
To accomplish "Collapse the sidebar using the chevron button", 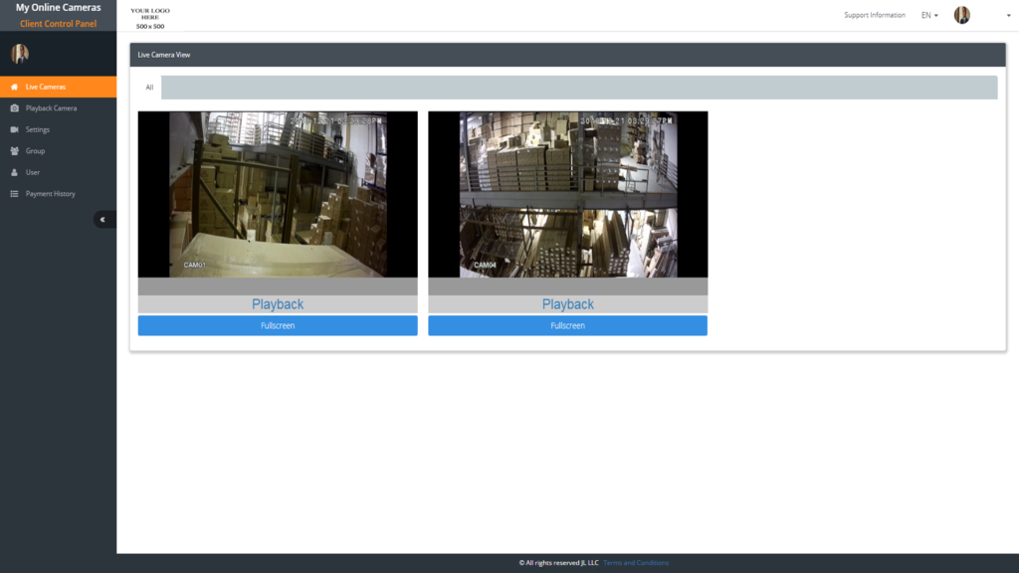I will [x=103, y=219].
